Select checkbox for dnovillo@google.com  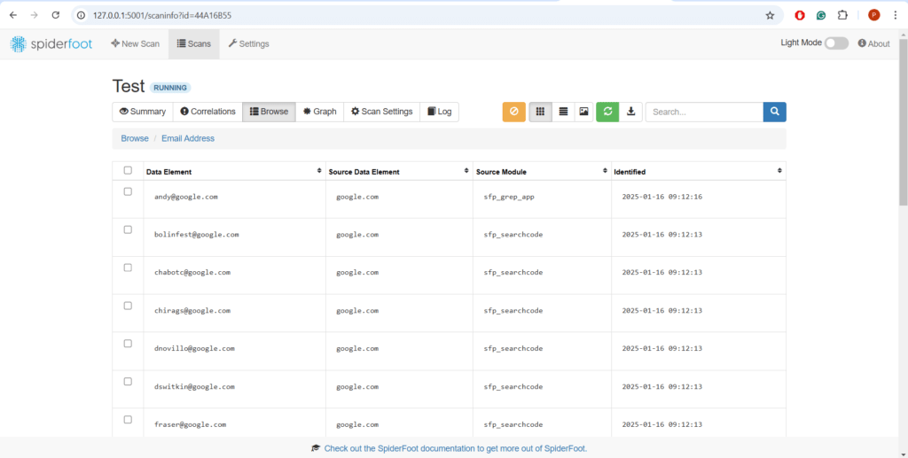[128, 344]
